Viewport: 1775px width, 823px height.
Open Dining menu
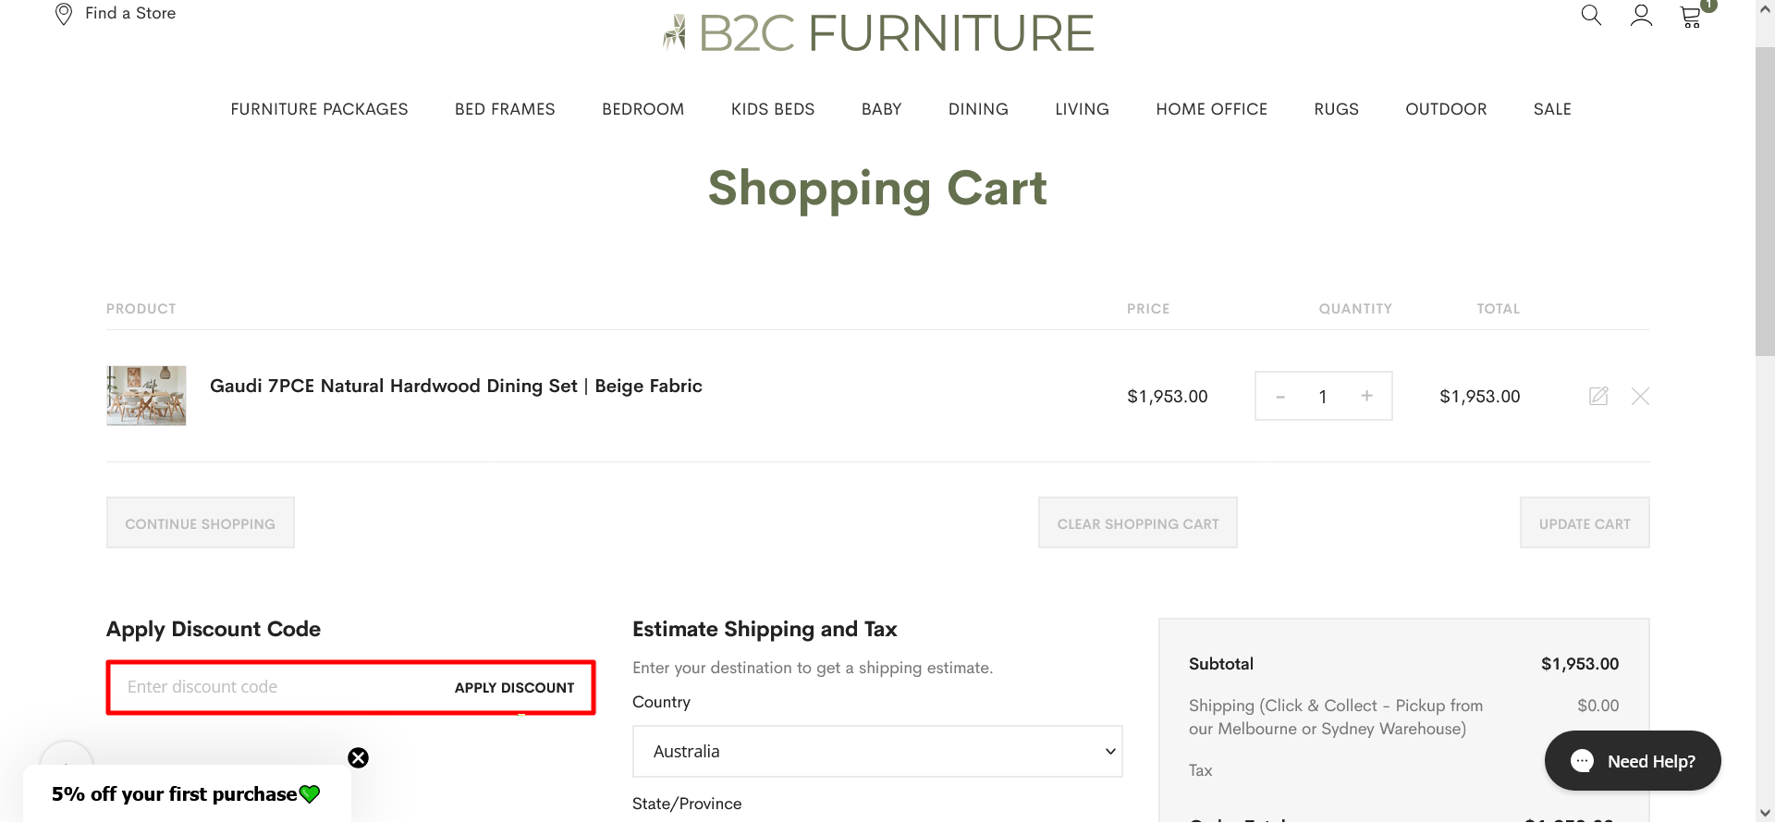click(x=978, y=109)
